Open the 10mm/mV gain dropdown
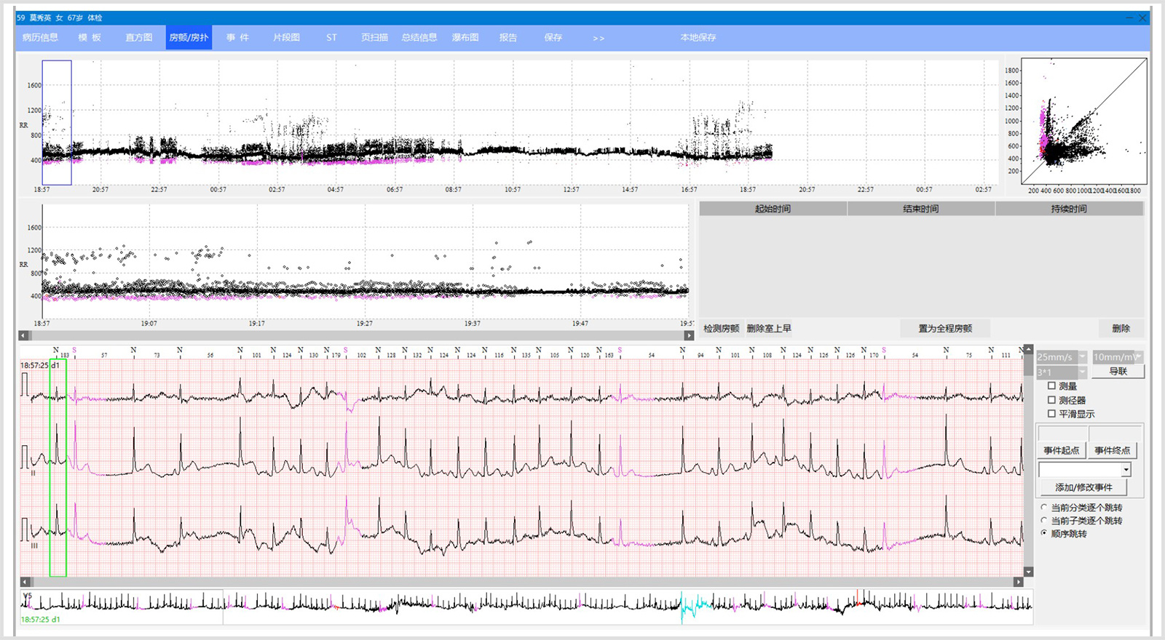Viewport: 1165px width, 640px height. tap(1138, 357)
